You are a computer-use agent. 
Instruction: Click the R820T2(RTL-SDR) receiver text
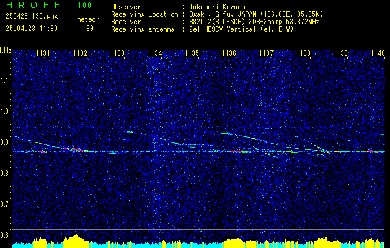[254, 22]
